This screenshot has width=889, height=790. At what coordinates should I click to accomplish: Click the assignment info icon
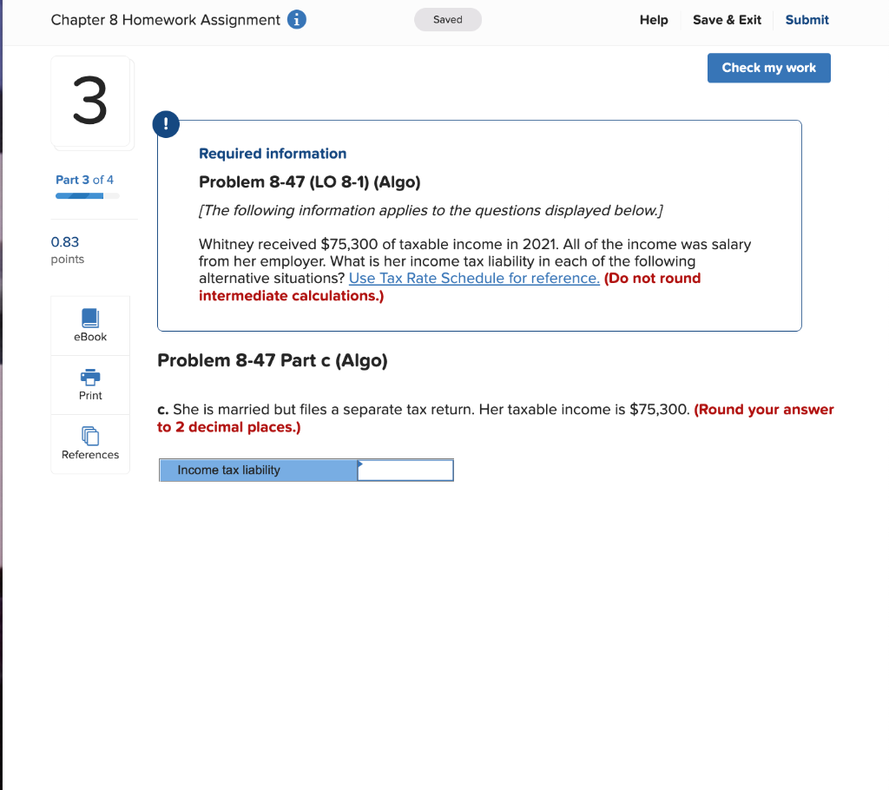[x=297, y=20]
